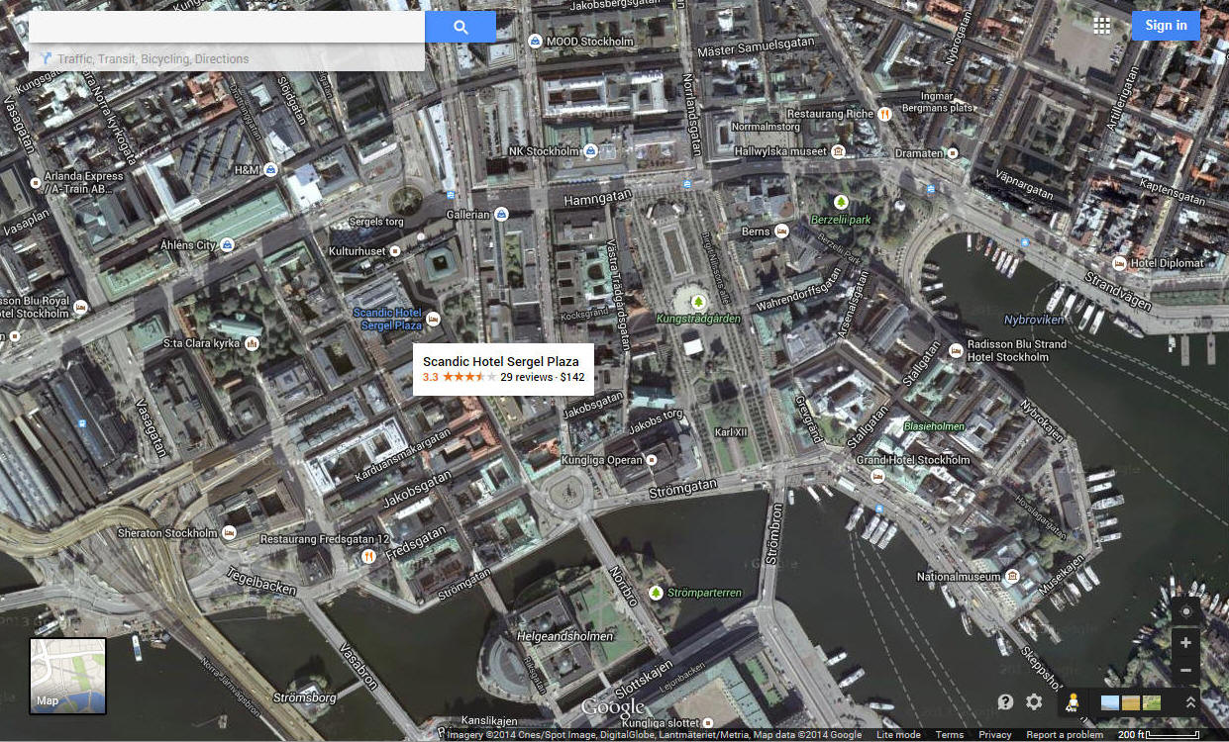Select the Strömparterren park marker
Image resolution: width=1229 pixels, height=742 pixels.
[656, 593]
